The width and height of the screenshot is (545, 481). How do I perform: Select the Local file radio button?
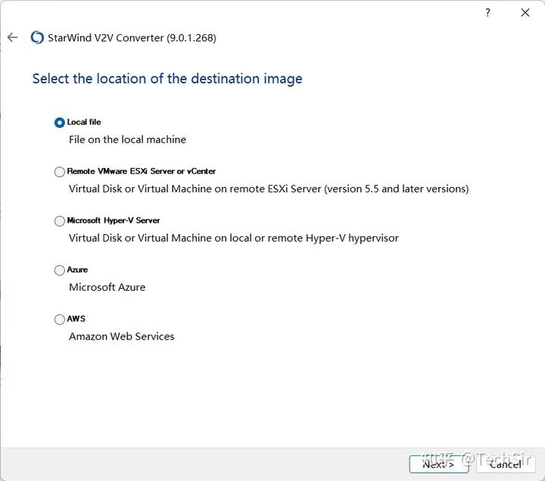point(60,123)
